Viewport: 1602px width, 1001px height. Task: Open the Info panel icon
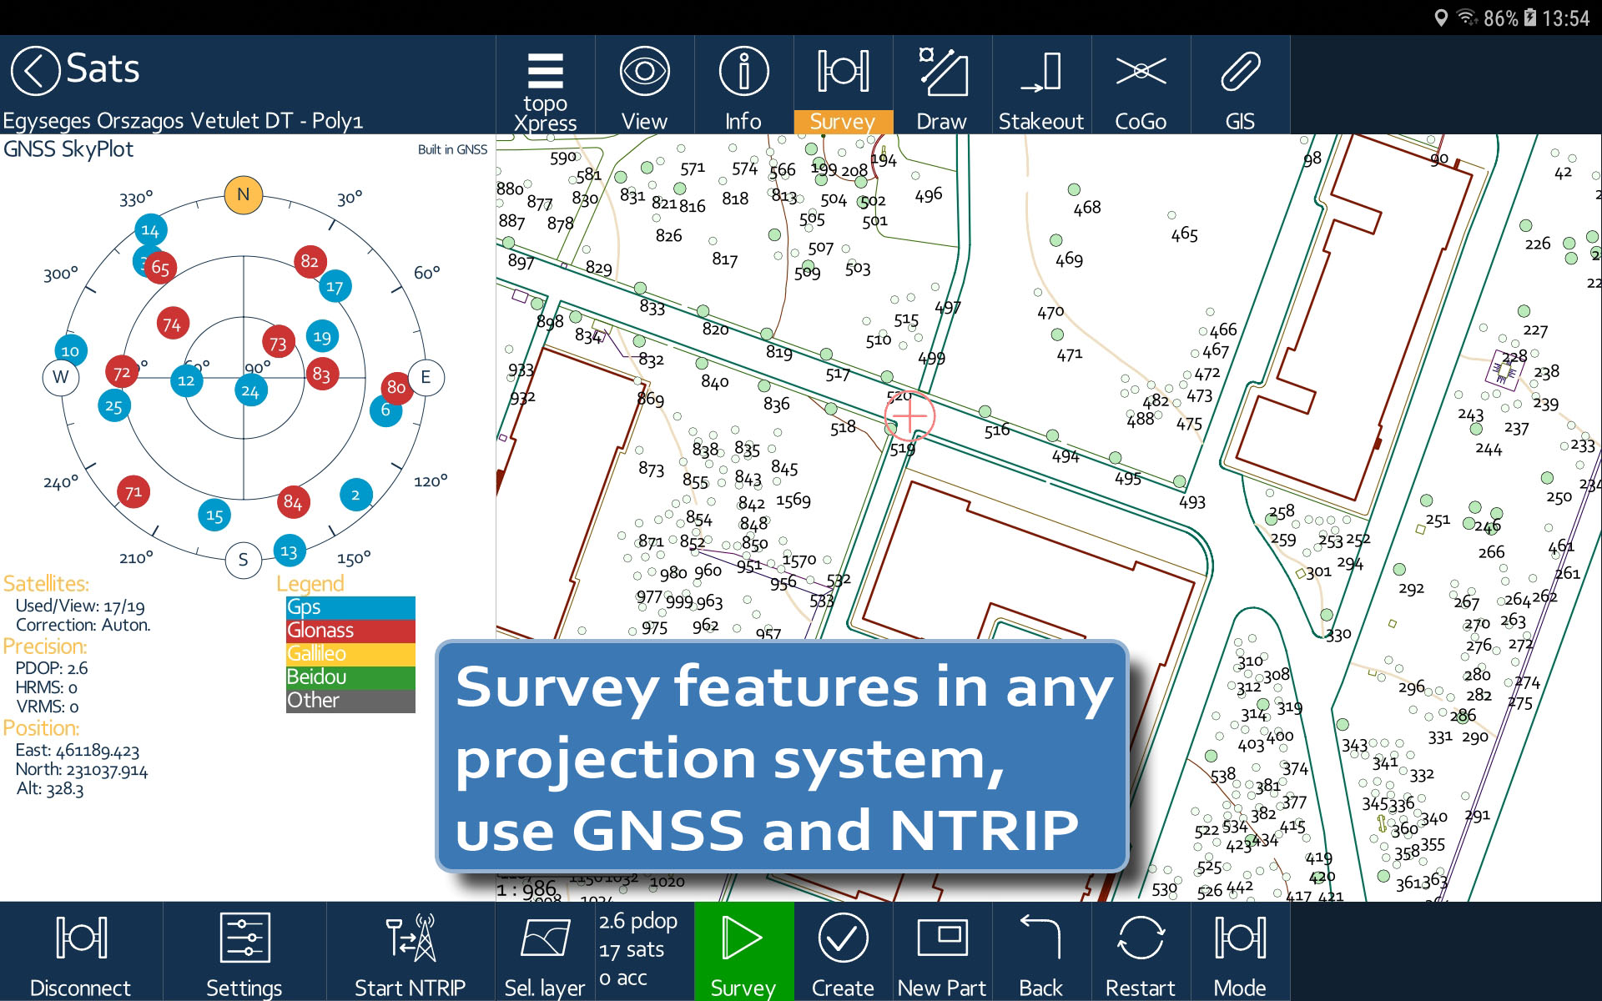743,86
